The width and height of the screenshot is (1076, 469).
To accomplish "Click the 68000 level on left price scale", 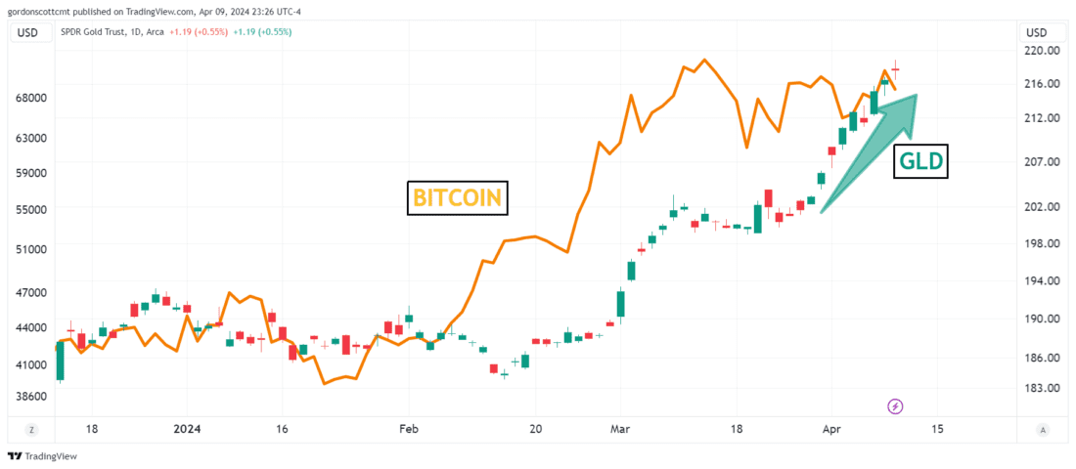I will click(30, 98).
